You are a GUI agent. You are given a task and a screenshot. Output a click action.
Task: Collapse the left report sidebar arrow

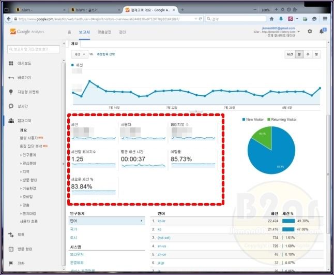pos(64,44)
